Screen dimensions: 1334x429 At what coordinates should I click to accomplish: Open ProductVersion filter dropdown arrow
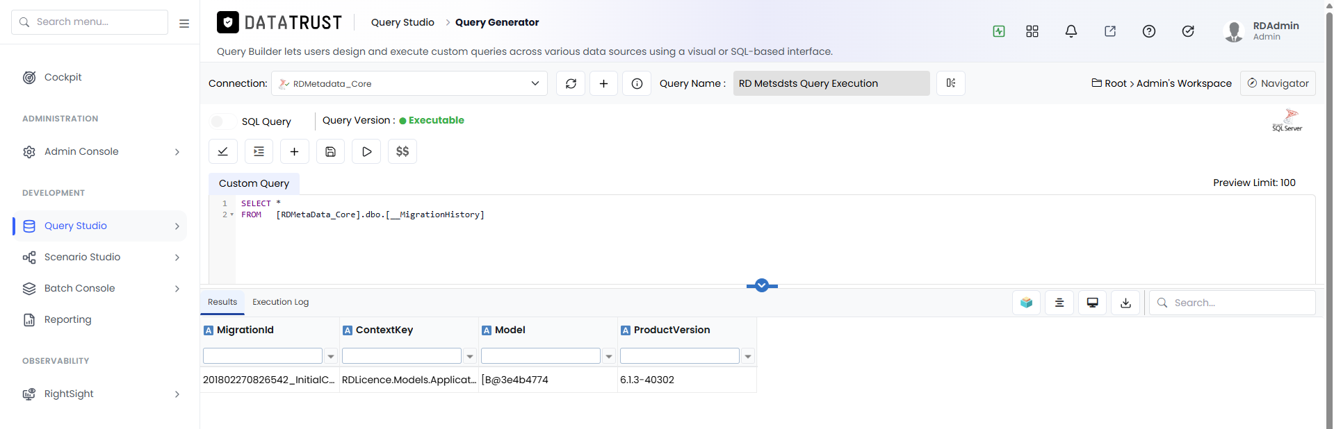(748, 356)
